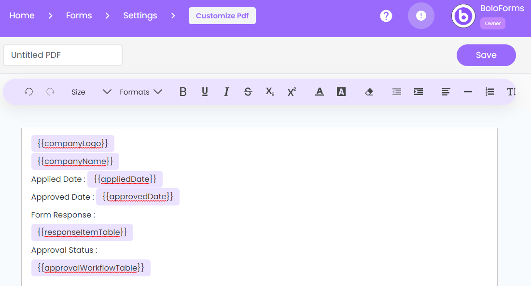Apply strikethrough to text
The height and width of the screenshot is (286, 531).
[x=248, y=92]
